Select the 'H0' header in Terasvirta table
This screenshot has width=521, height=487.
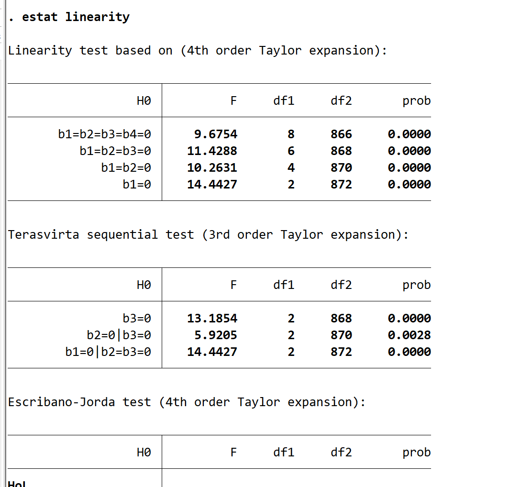144,285
